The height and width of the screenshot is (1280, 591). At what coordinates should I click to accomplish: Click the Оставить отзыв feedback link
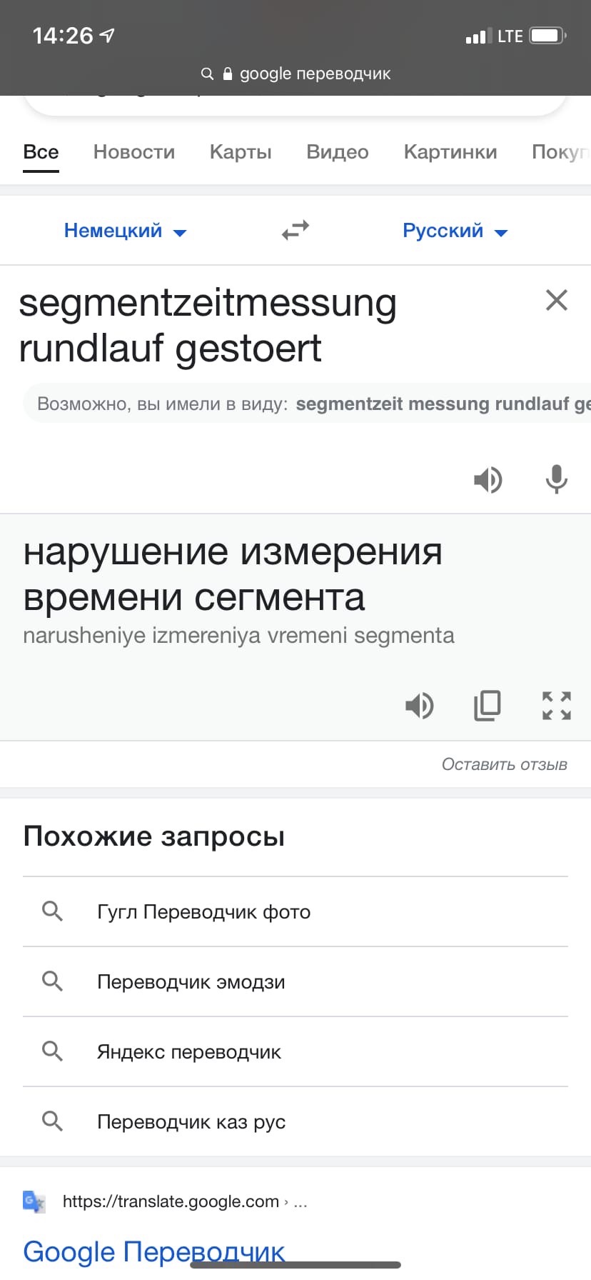(504, 764)
